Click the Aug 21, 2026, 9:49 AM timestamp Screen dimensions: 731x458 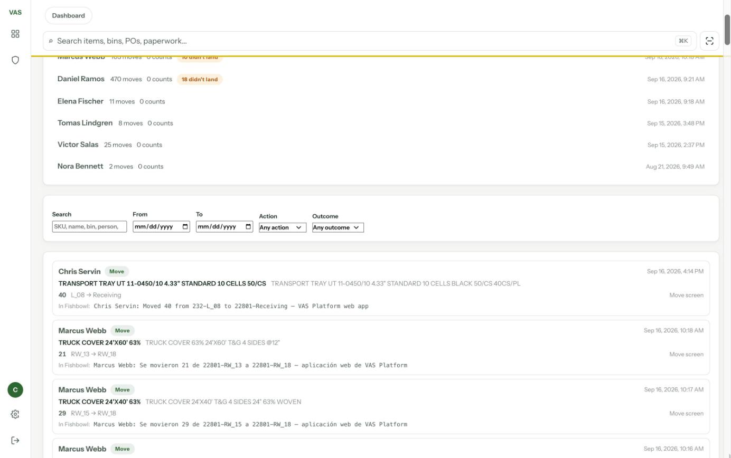[x=675, y=166]
